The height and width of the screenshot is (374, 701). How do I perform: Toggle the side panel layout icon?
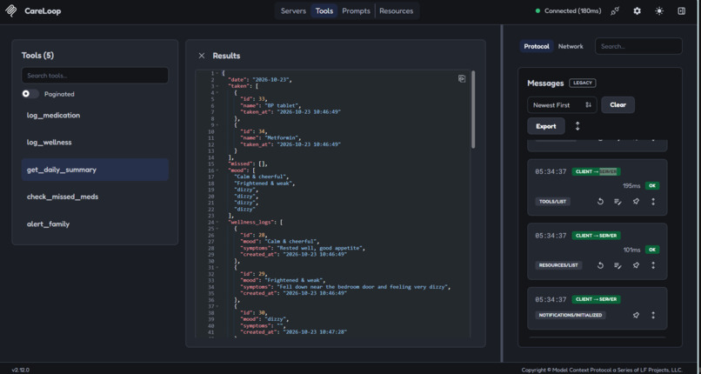pyautogui.click(x=681, y=11)
